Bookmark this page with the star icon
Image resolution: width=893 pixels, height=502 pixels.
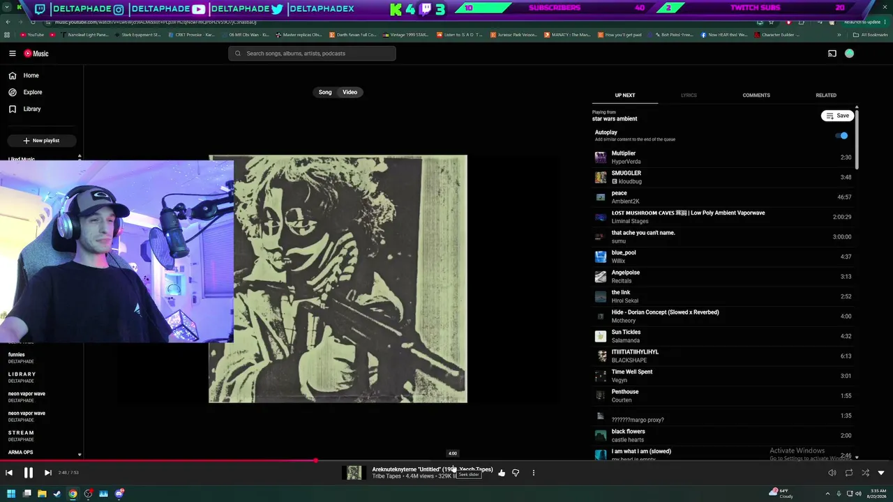coord(771,22)
